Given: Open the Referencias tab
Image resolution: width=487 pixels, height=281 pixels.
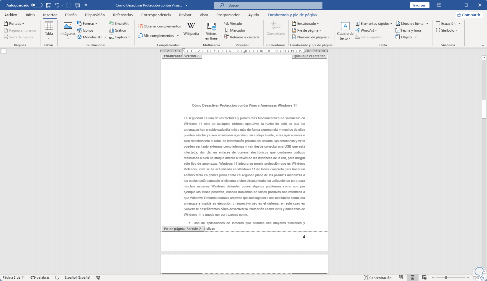Looking at the screenshot, I should pyautogui.click(x=123, y=15).
